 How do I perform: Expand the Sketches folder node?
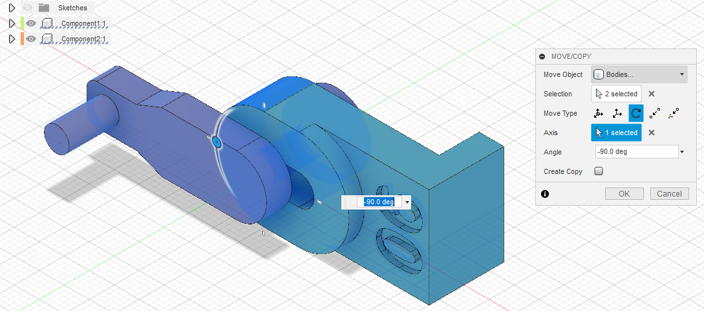12,8
